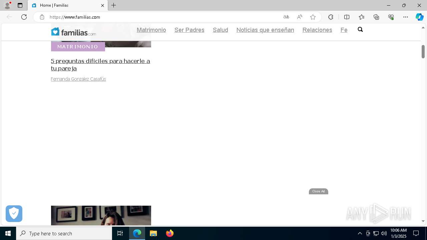
Task: Open article 5 preguntas difíciles para hacerle
Action: (x=100, y=65)
